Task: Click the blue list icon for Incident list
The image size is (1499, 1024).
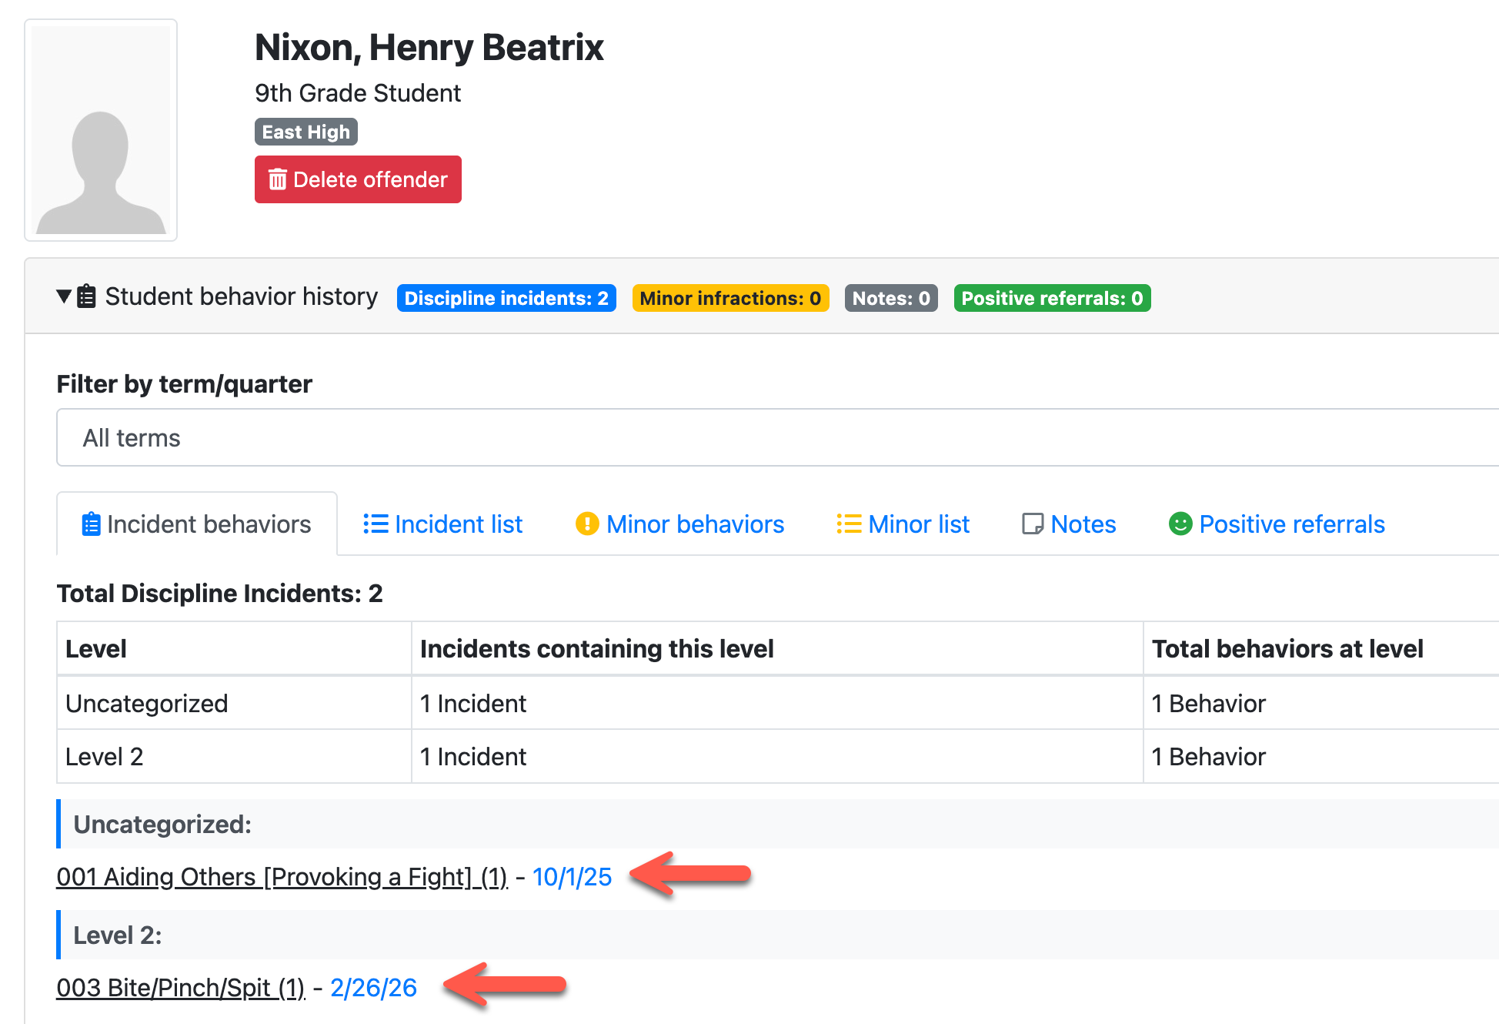Action: [376, 524]
